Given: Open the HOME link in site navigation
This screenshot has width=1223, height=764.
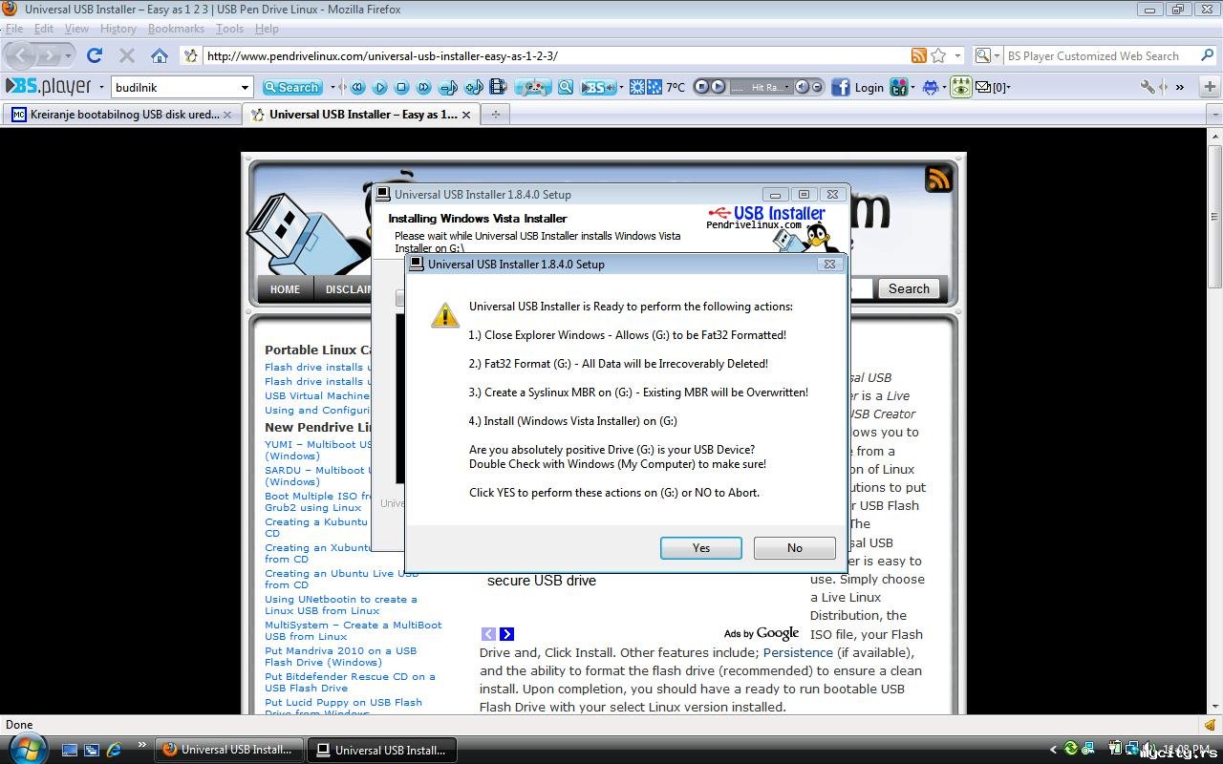Looking at the screenshot, I should [x=285, y=289].
